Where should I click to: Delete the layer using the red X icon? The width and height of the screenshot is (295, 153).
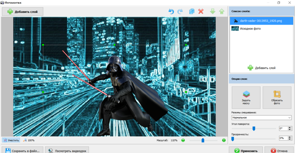pyautogui.click(x=201, y=11)
